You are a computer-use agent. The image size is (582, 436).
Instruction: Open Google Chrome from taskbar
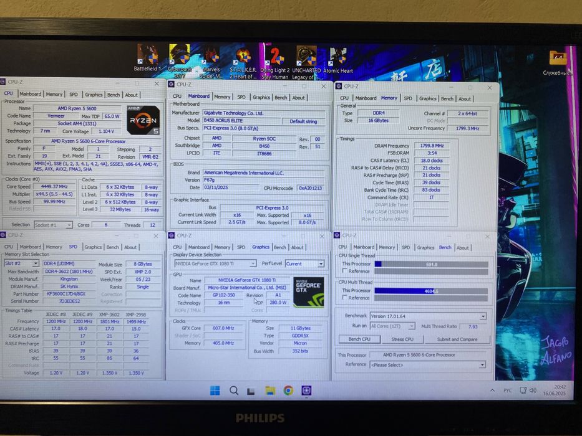(288, 391)
